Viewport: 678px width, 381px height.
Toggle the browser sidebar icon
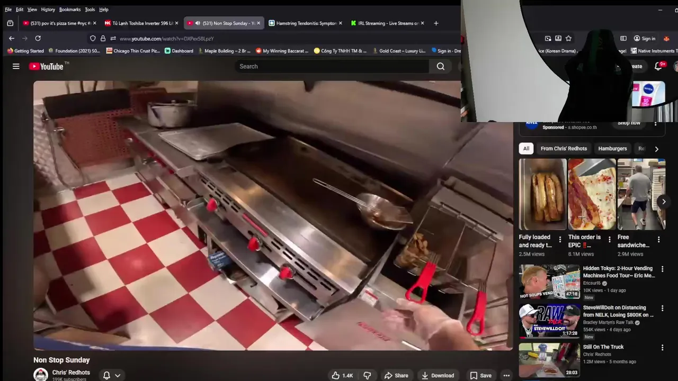click(623, 39)
